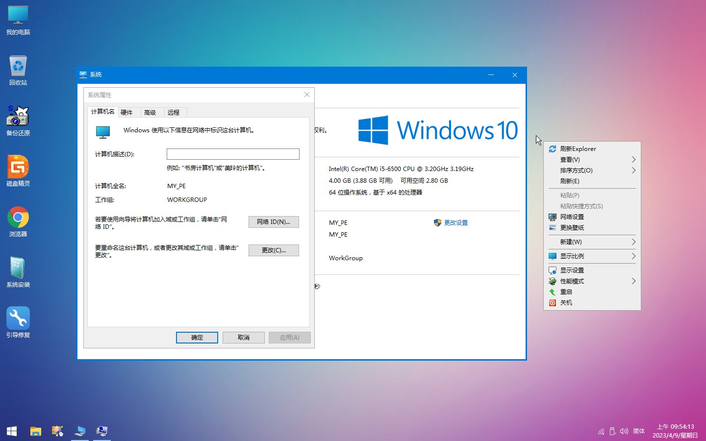Expand the 新建(W) submenu arrow

pos(633,242)
